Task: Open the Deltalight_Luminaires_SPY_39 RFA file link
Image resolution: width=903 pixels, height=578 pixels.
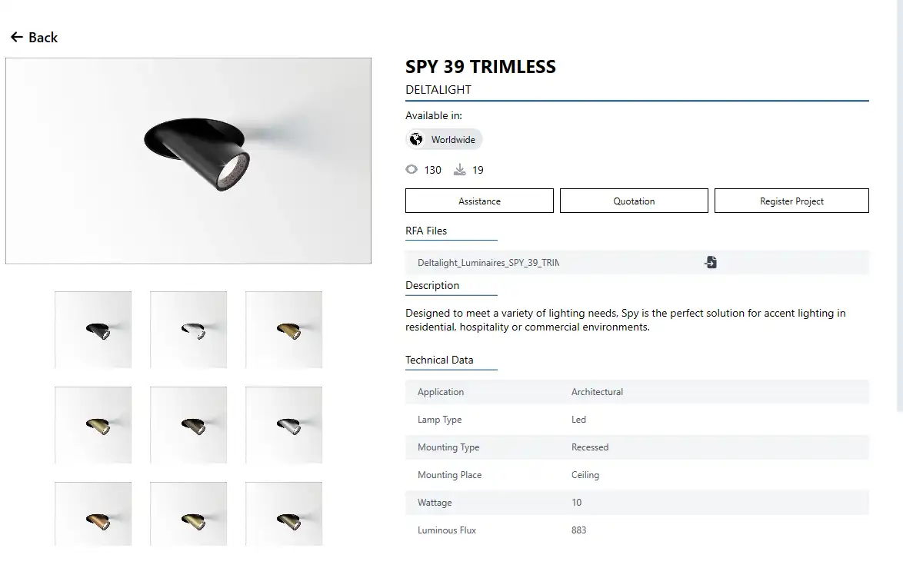Action: (x=488, y=263)
